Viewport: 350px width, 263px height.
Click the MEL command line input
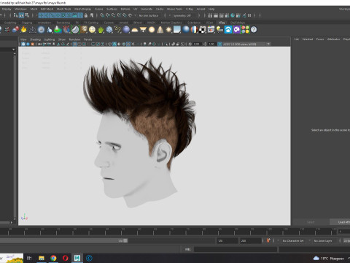[236, 249]
